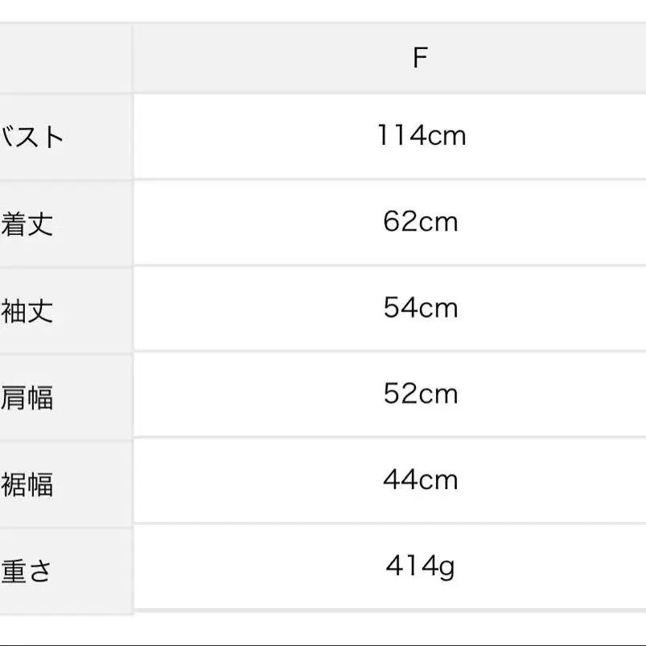Image resolution: width=646 pixels, height=646 pixels.
Task: Click the empty top-left header cell
Action: [64, 58]
